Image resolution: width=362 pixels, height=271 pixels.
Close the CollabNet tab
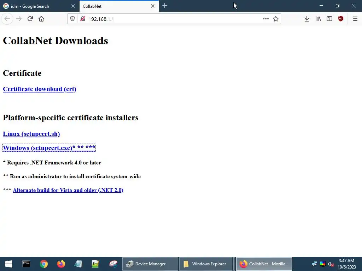(153, 6)
